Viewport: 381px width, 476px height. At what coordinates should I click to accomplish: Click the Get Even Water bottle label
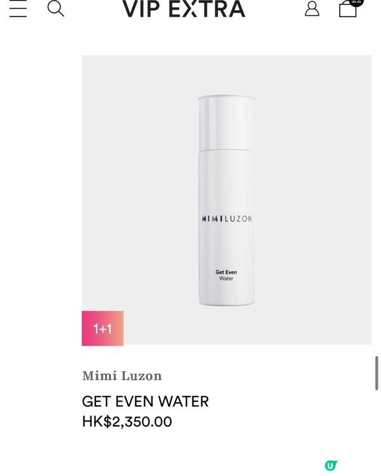[226, 275]
